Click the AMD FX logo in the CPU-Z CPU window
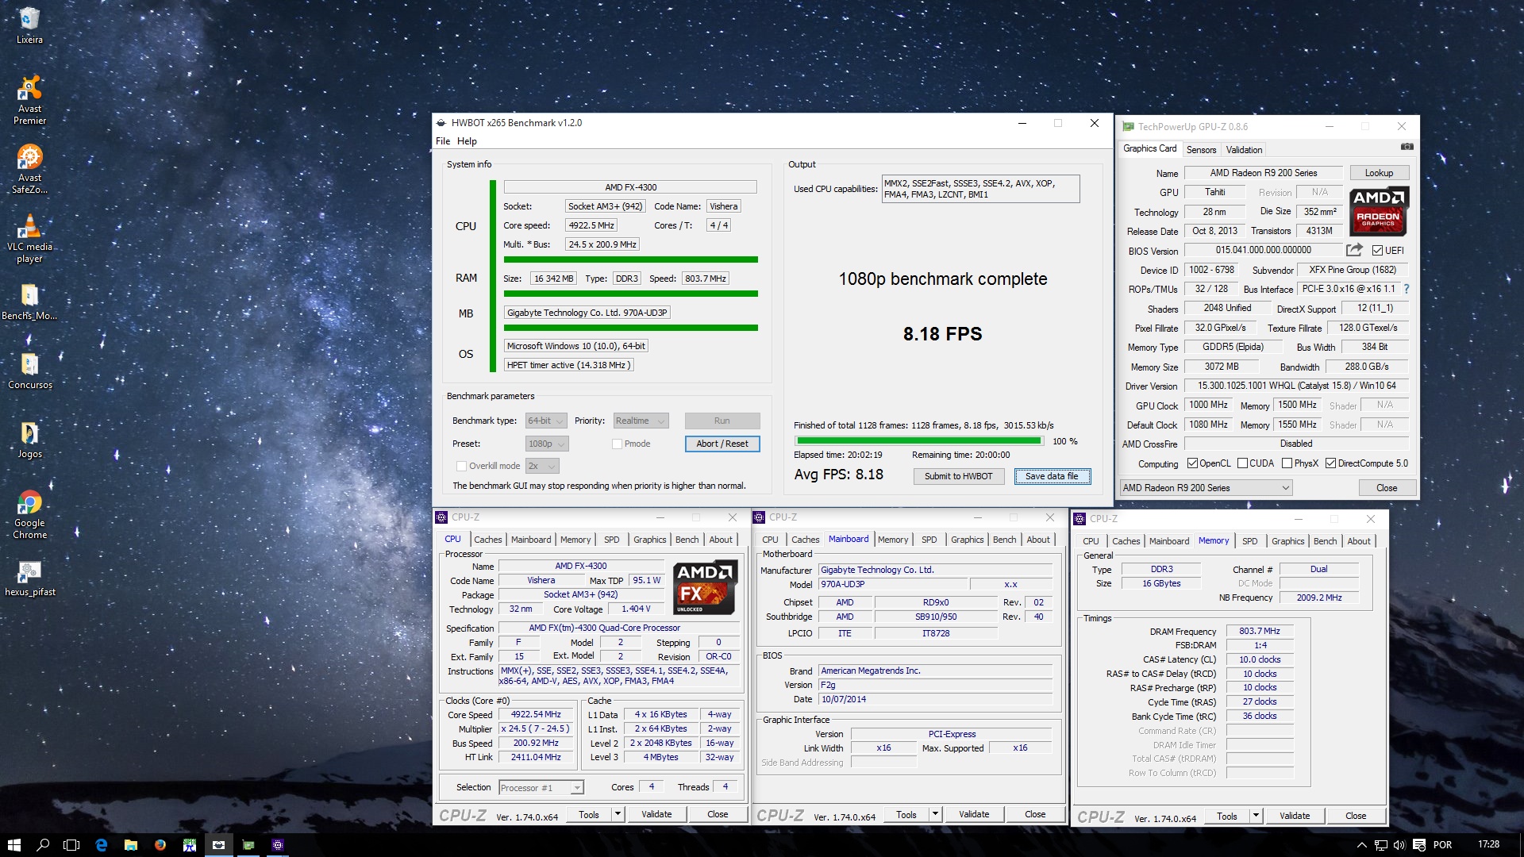 coord(705,588)
